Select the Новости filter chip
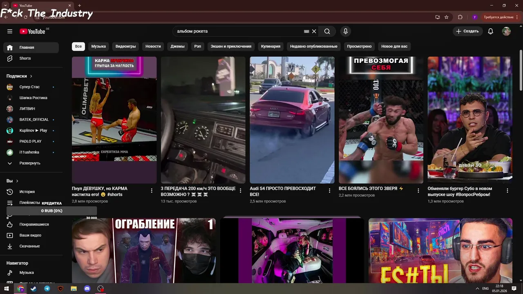This screenshot has height=294, width=523. tap(153, 47)
